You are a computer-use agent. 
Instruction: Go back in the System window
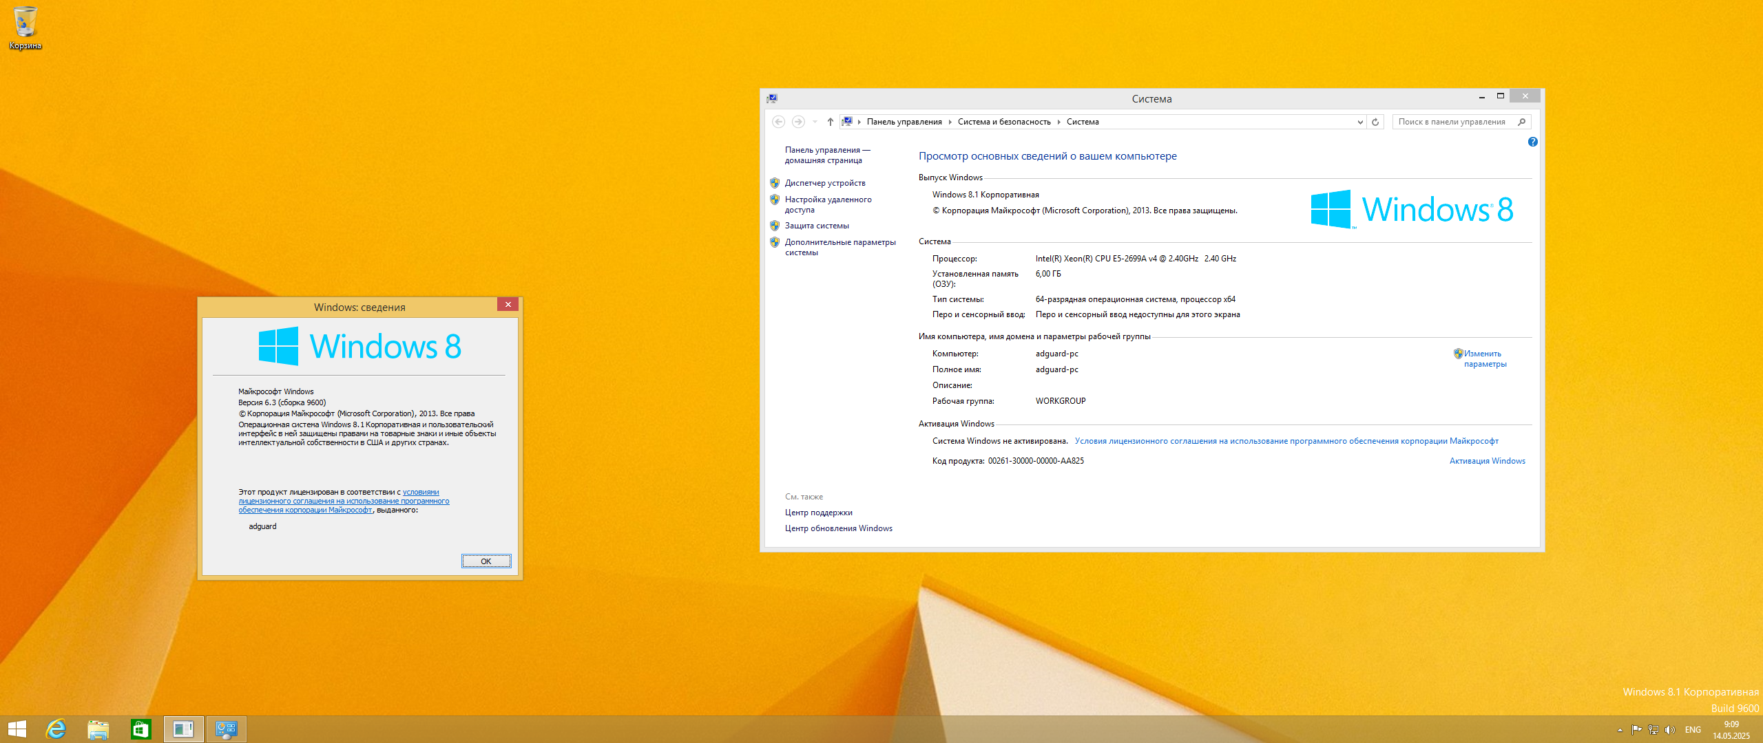tap(778, 122)
